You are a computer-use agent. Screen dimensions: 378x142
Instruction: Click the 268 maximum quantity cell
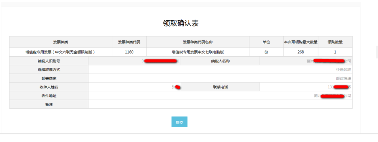coord(301,52)
